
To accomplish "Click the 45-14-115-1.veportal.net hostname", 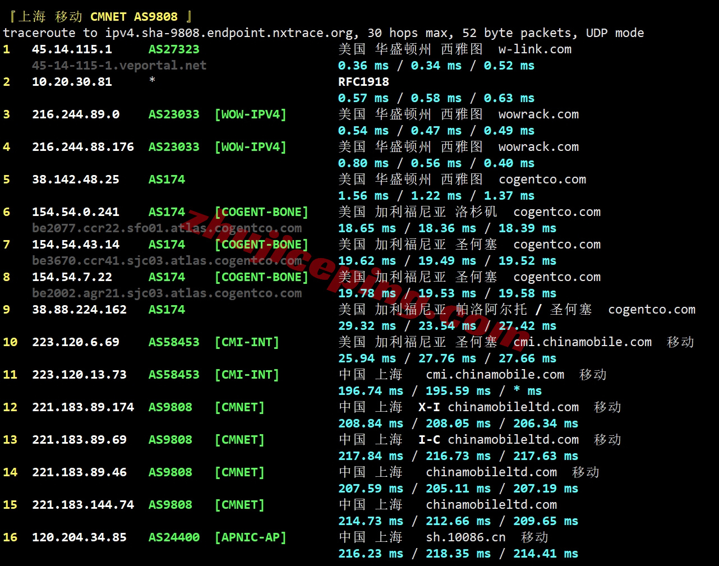I will (119, 66).
